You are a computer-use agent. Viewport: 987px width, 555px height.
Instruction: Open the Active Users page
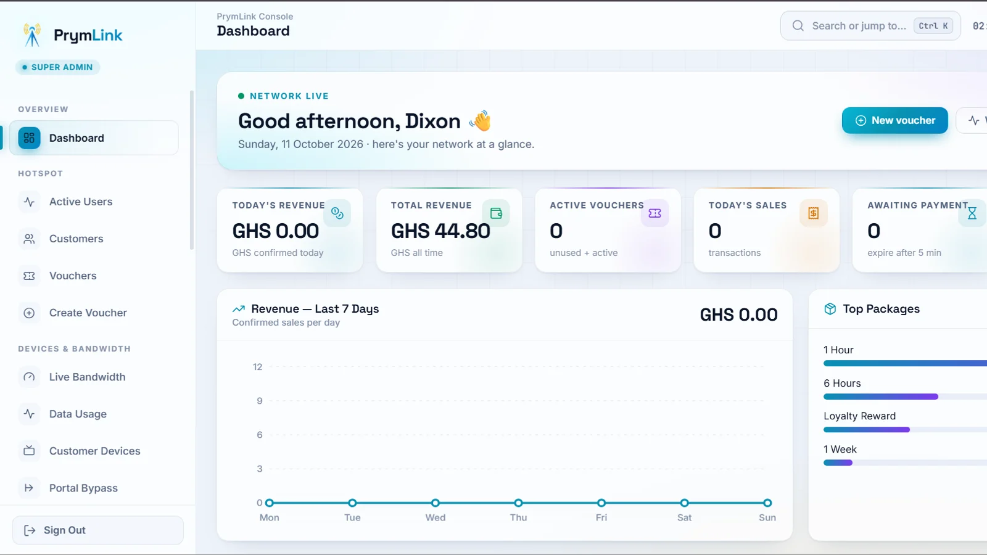(x=94, y=202)
